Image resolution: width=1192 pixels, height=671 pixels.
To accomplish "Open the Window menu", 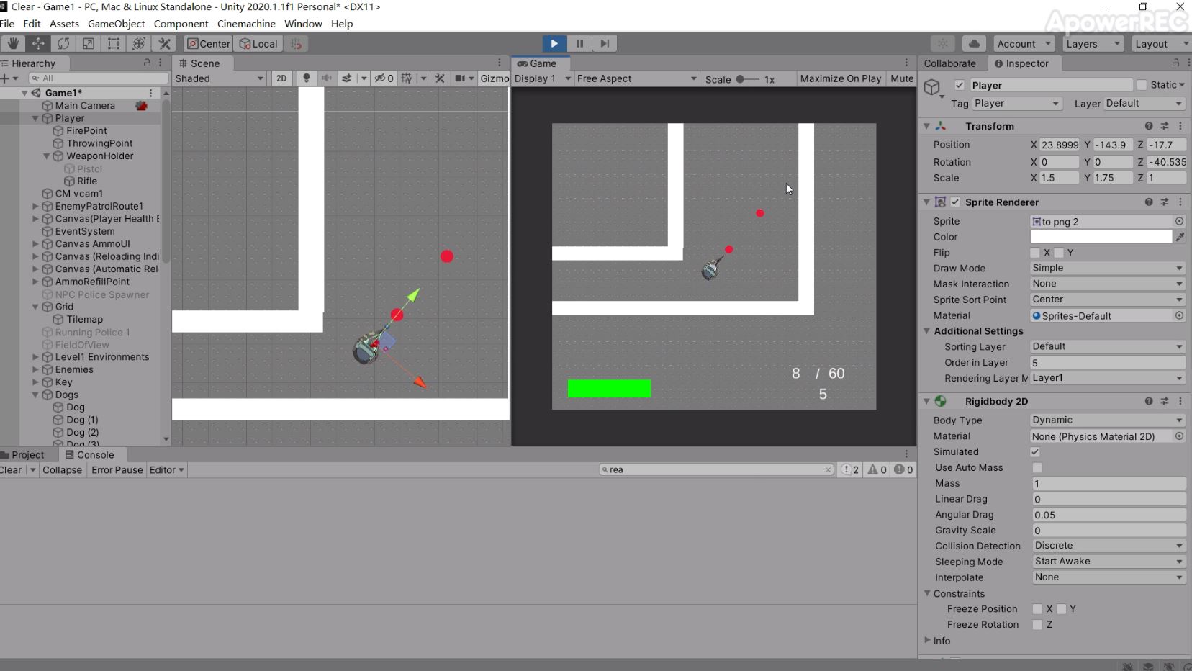I will (303, 24).
